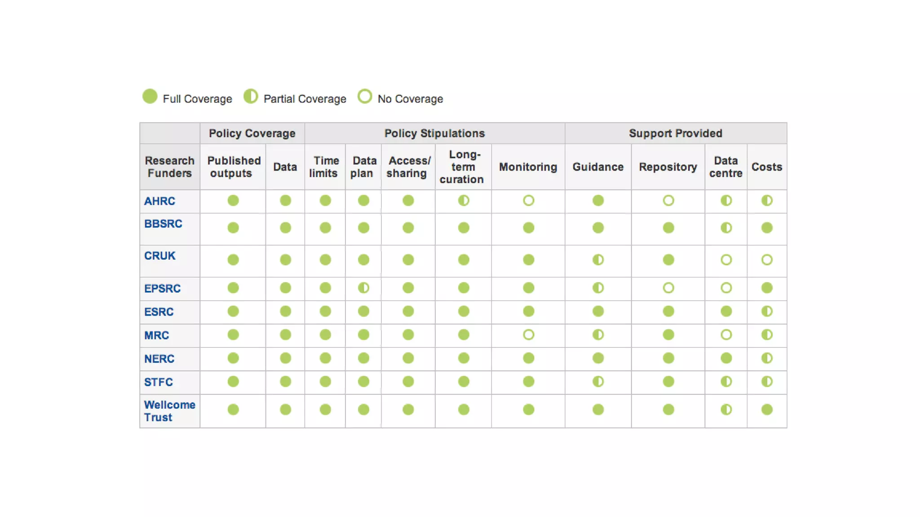Click the AHRC funder link
Screen dimensions: 920x517
coord(159,201)
